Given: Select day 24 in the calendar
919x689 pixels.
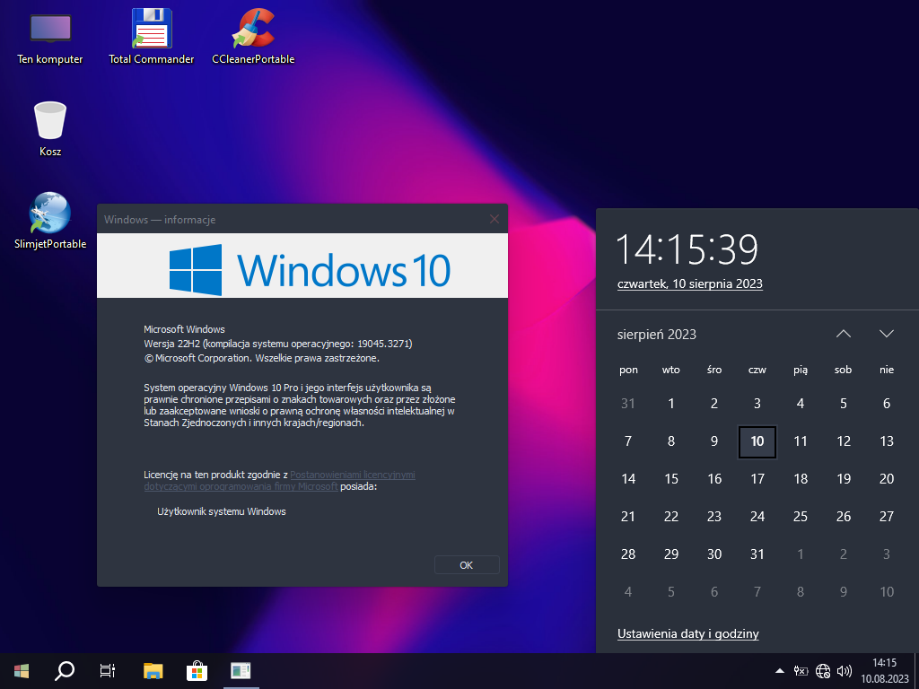Looking at the screenshot, I should [757, 516].
